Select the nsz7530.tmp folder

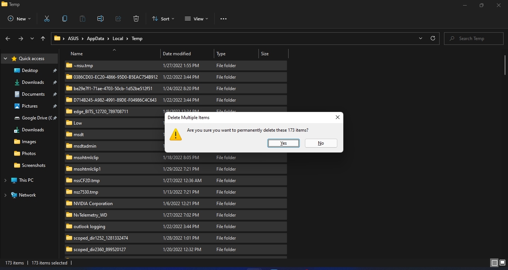176,192
